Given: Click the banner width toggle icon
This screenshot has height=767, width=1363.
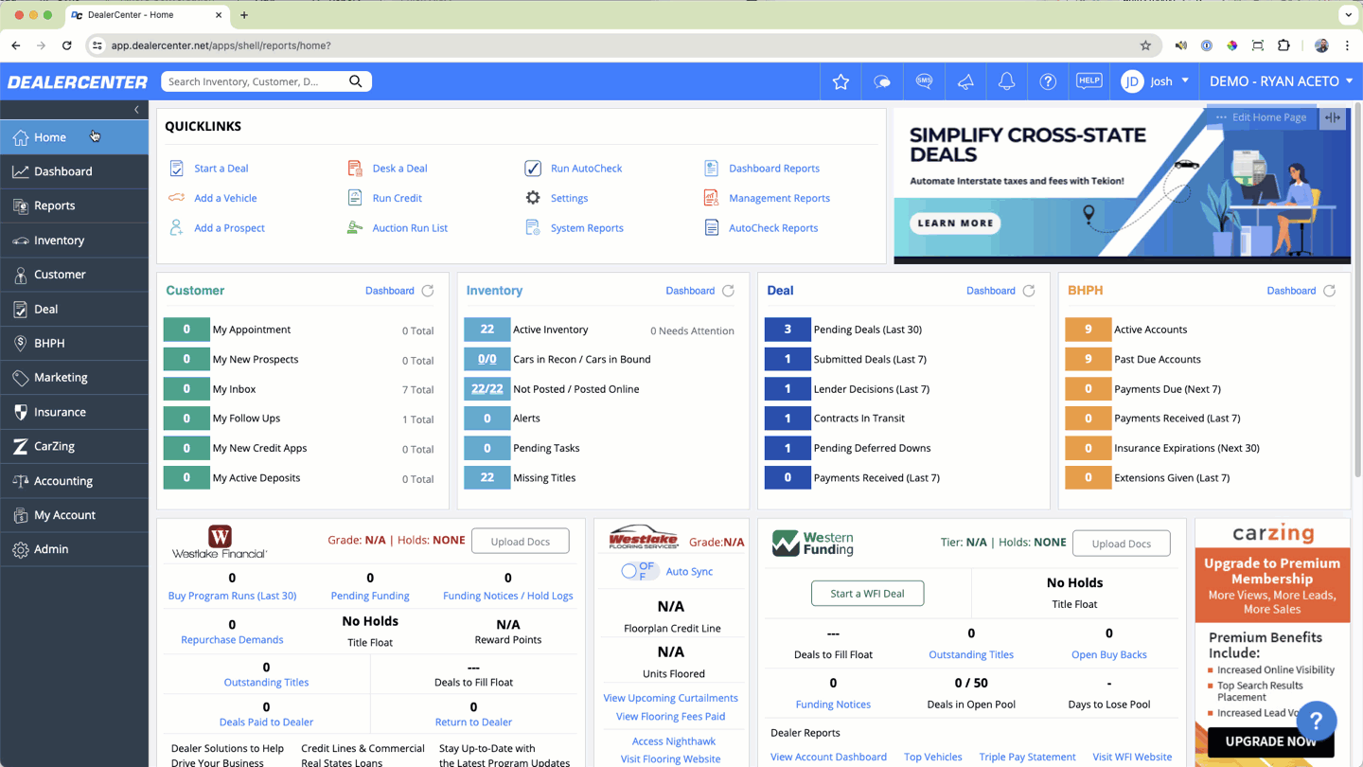Looking at the screenshot, I should [1333, 117].
